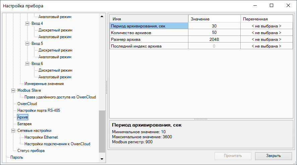Viewport: 297px width, 165px height.
Task: Open Измеренные значения item
Action: tap(44, 84)
